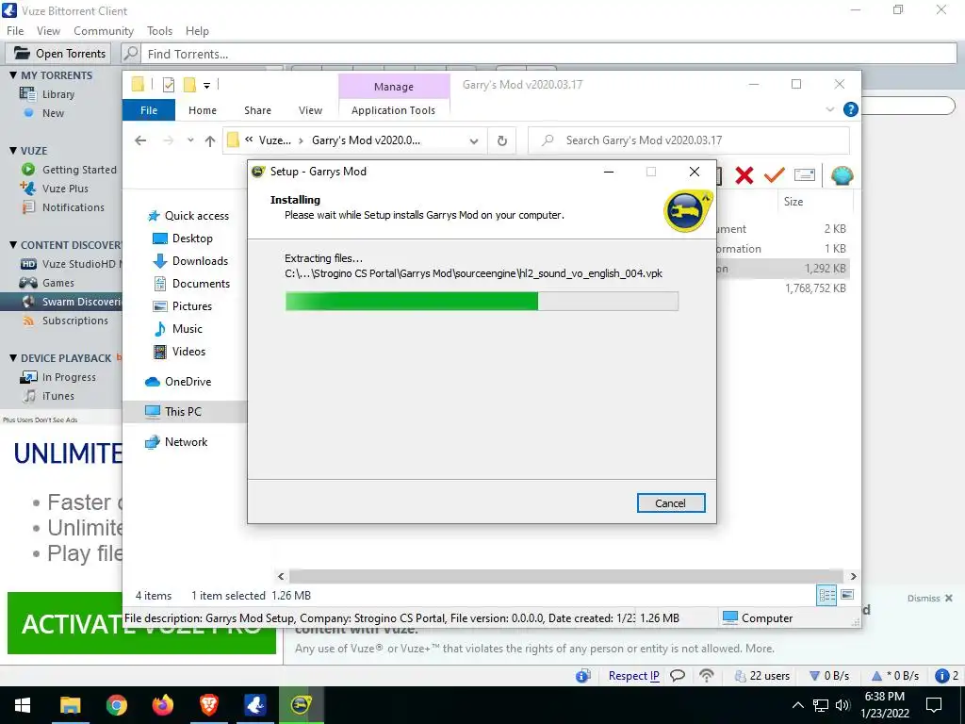965x724 pixels.
Task: Open recent locations dropdown arrow
Action: tap(190, 140)
